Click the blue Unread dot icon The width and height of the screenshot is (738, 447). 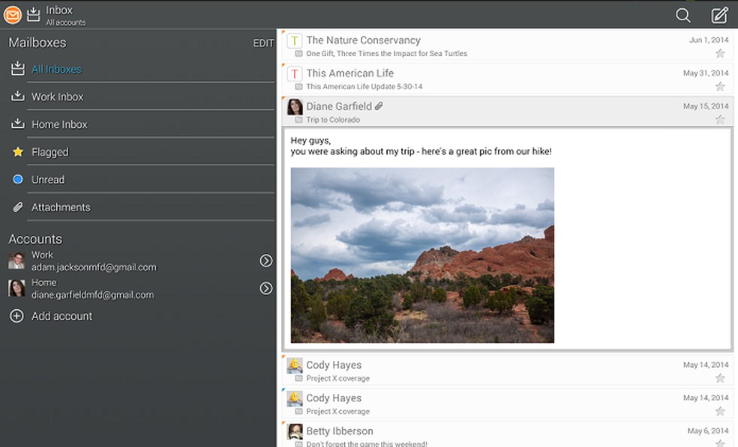tap(18, 179)
